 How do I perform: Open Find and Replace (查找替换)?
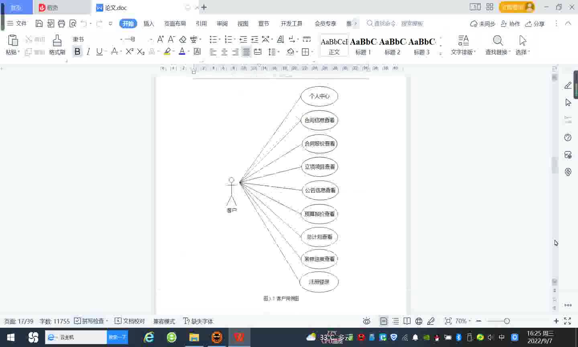coord(497,45)
